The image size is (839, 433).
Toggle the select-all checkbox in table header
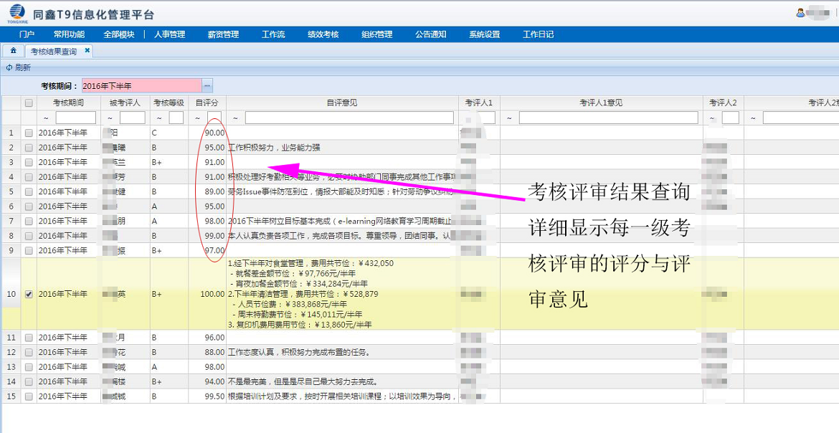point(29,103)
